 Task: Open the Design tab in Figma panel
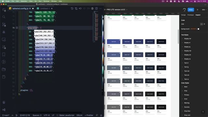[x=183, y=15]
